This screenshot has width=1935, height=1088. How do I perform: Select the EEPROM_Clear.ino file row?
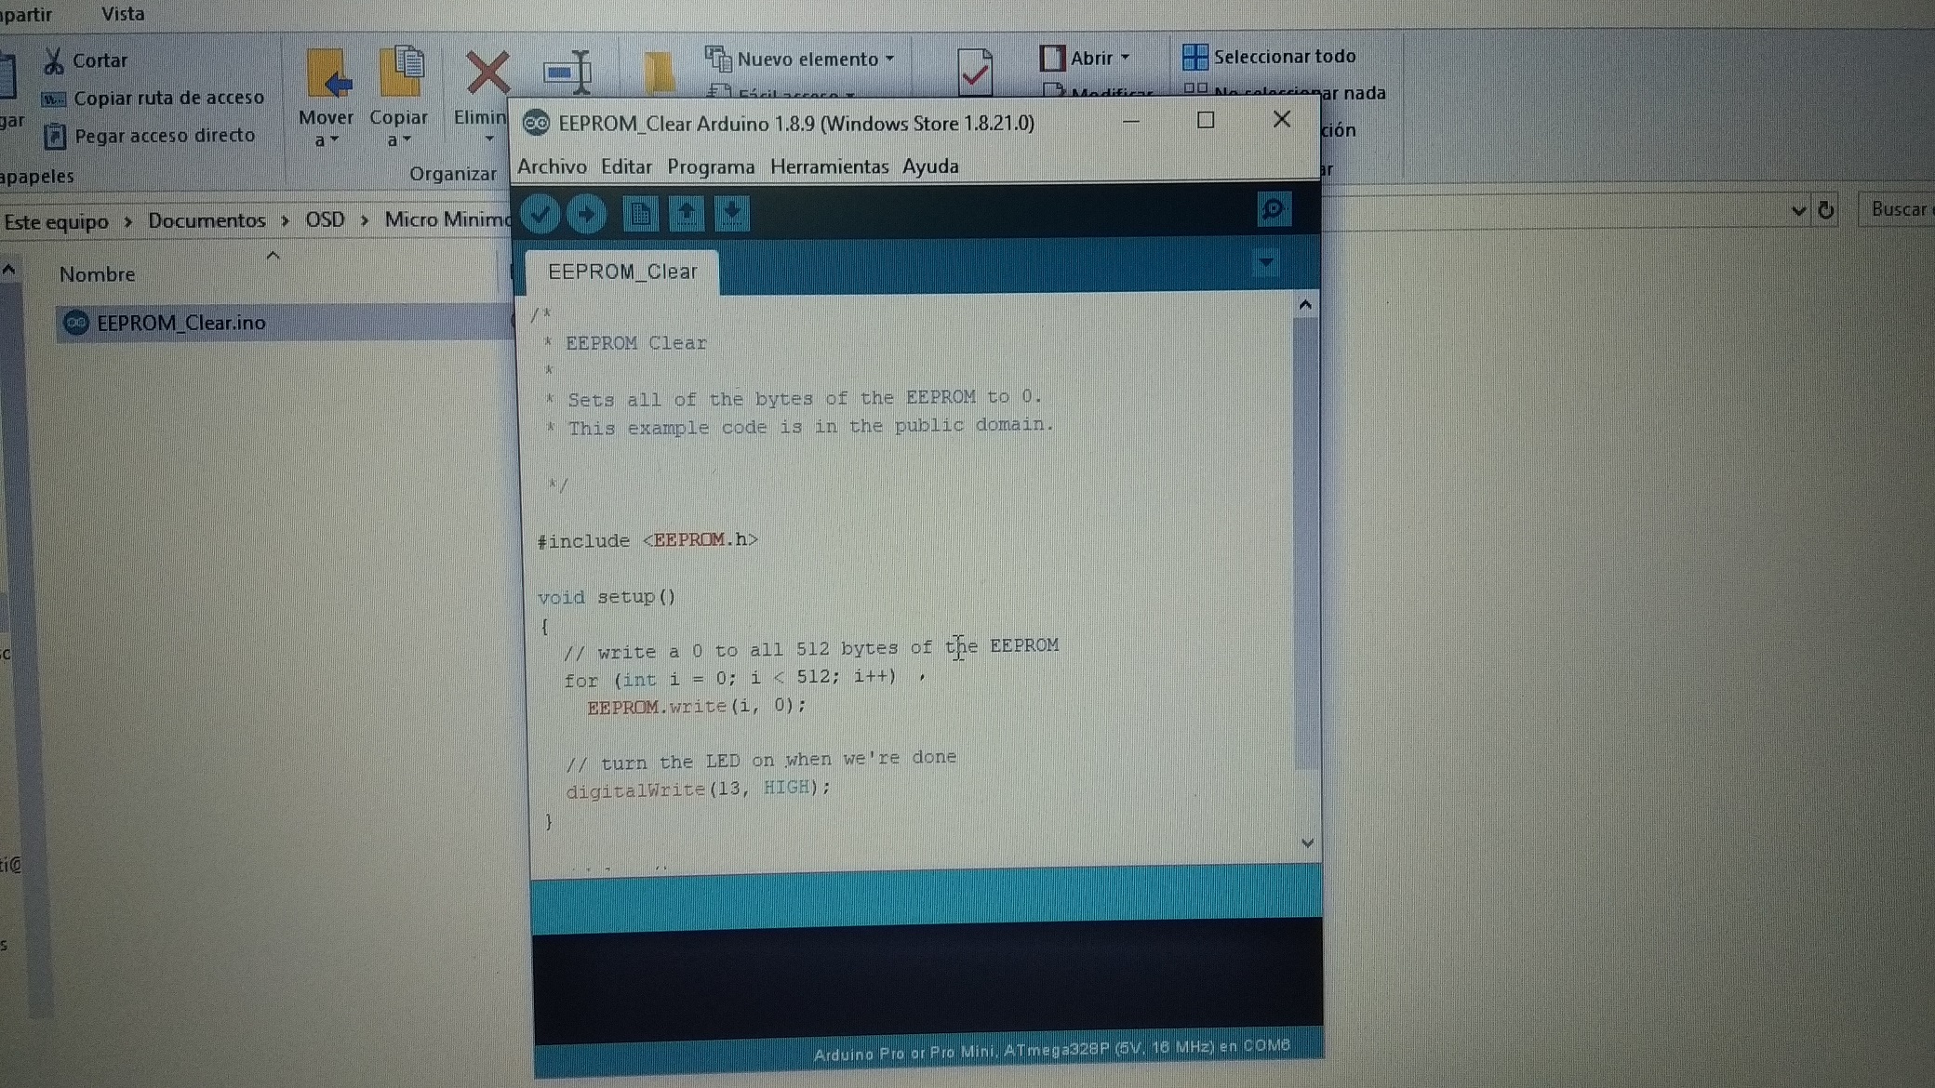pos(284,323)
